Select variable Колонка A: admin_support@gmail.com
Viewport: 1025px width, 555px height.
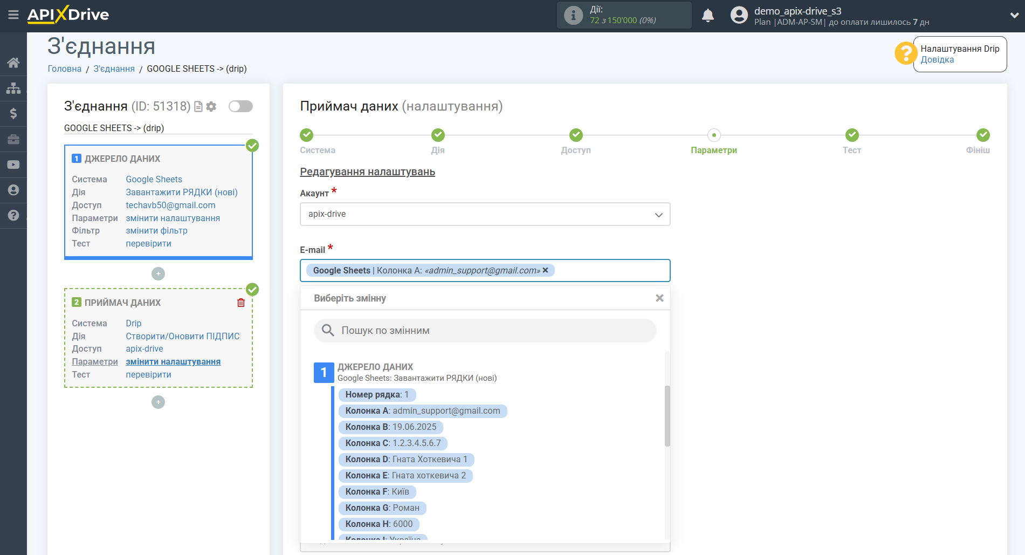pyautogui.click(x=423, y=411)
